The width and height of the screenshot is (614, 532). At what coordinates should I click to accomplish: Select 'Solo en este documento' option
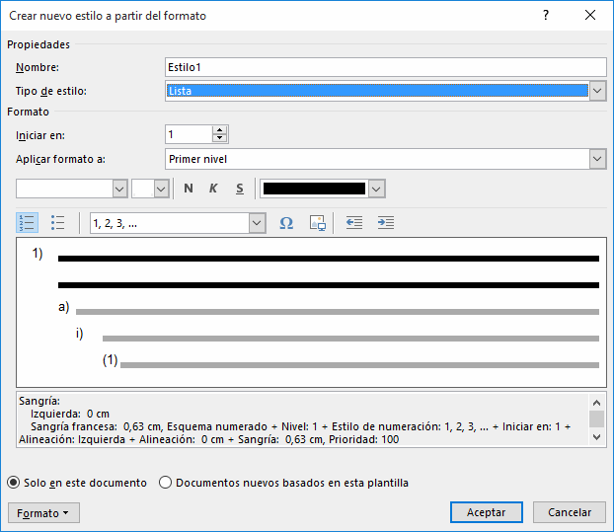pos(14,483)
